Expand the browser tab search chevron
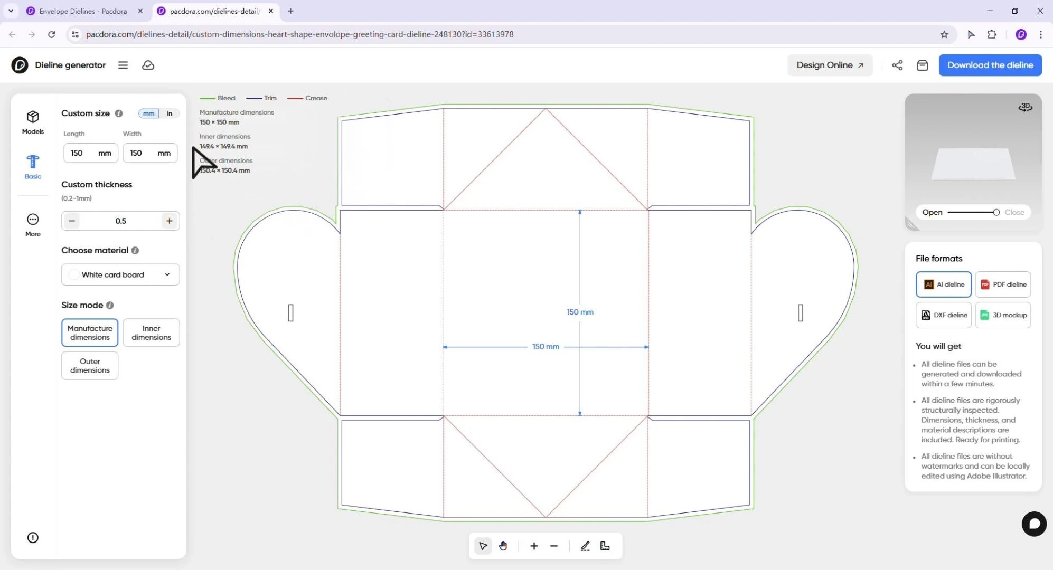 [11, 11]
